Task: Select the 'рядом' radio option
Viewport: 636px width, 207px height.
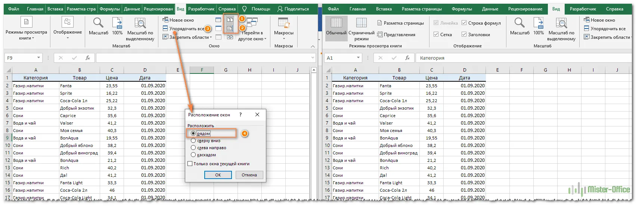Action: point(193,134)
